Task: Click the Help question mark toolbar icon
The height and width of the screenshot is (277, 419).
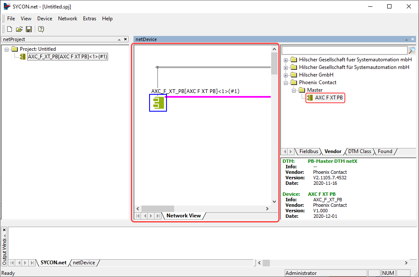Action: pos(41,29)
